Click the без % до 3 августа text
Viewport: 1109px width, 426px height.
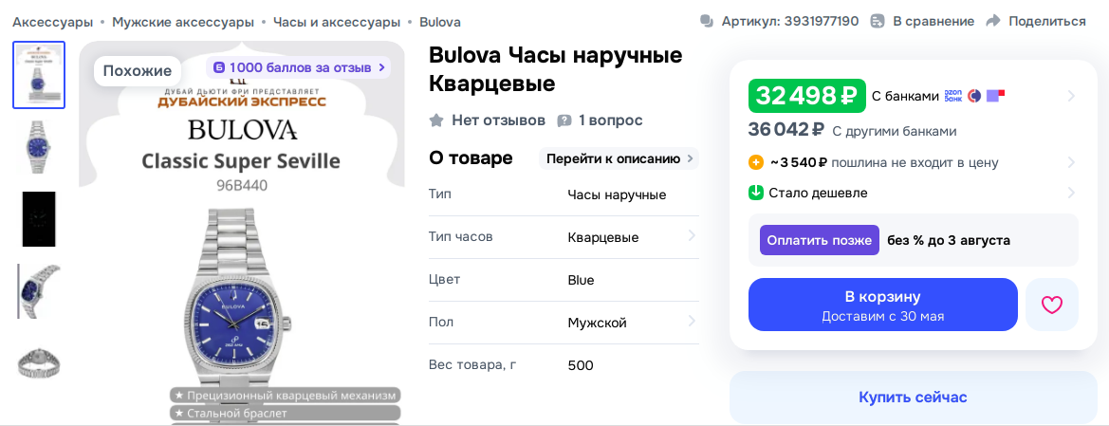point(949,240)
